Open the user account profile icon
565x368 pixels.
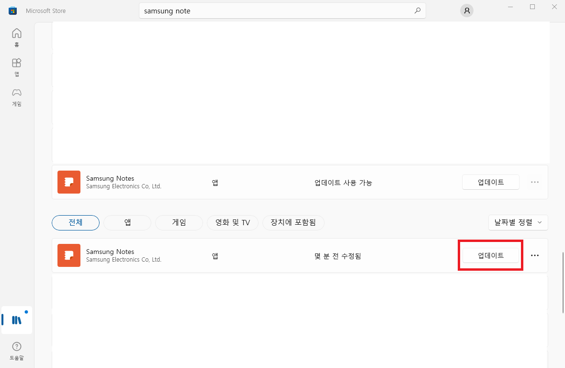[467, 11]
